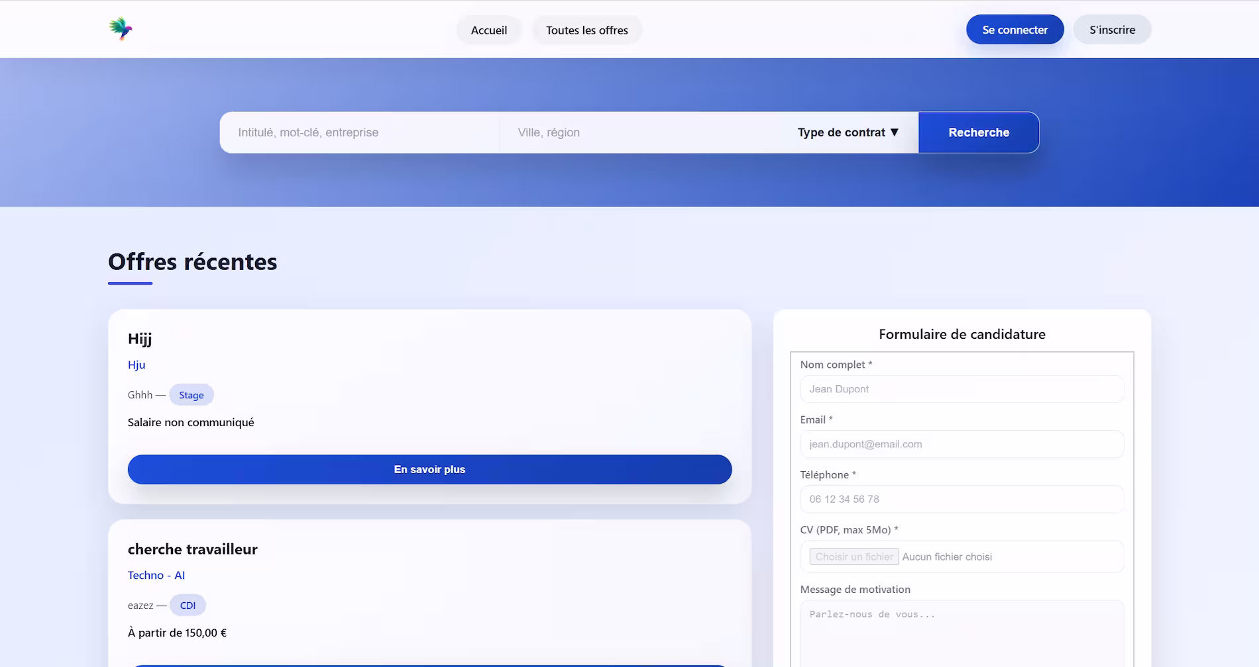
Task: Open the Hijj job offer title
Action: [140, 339]
